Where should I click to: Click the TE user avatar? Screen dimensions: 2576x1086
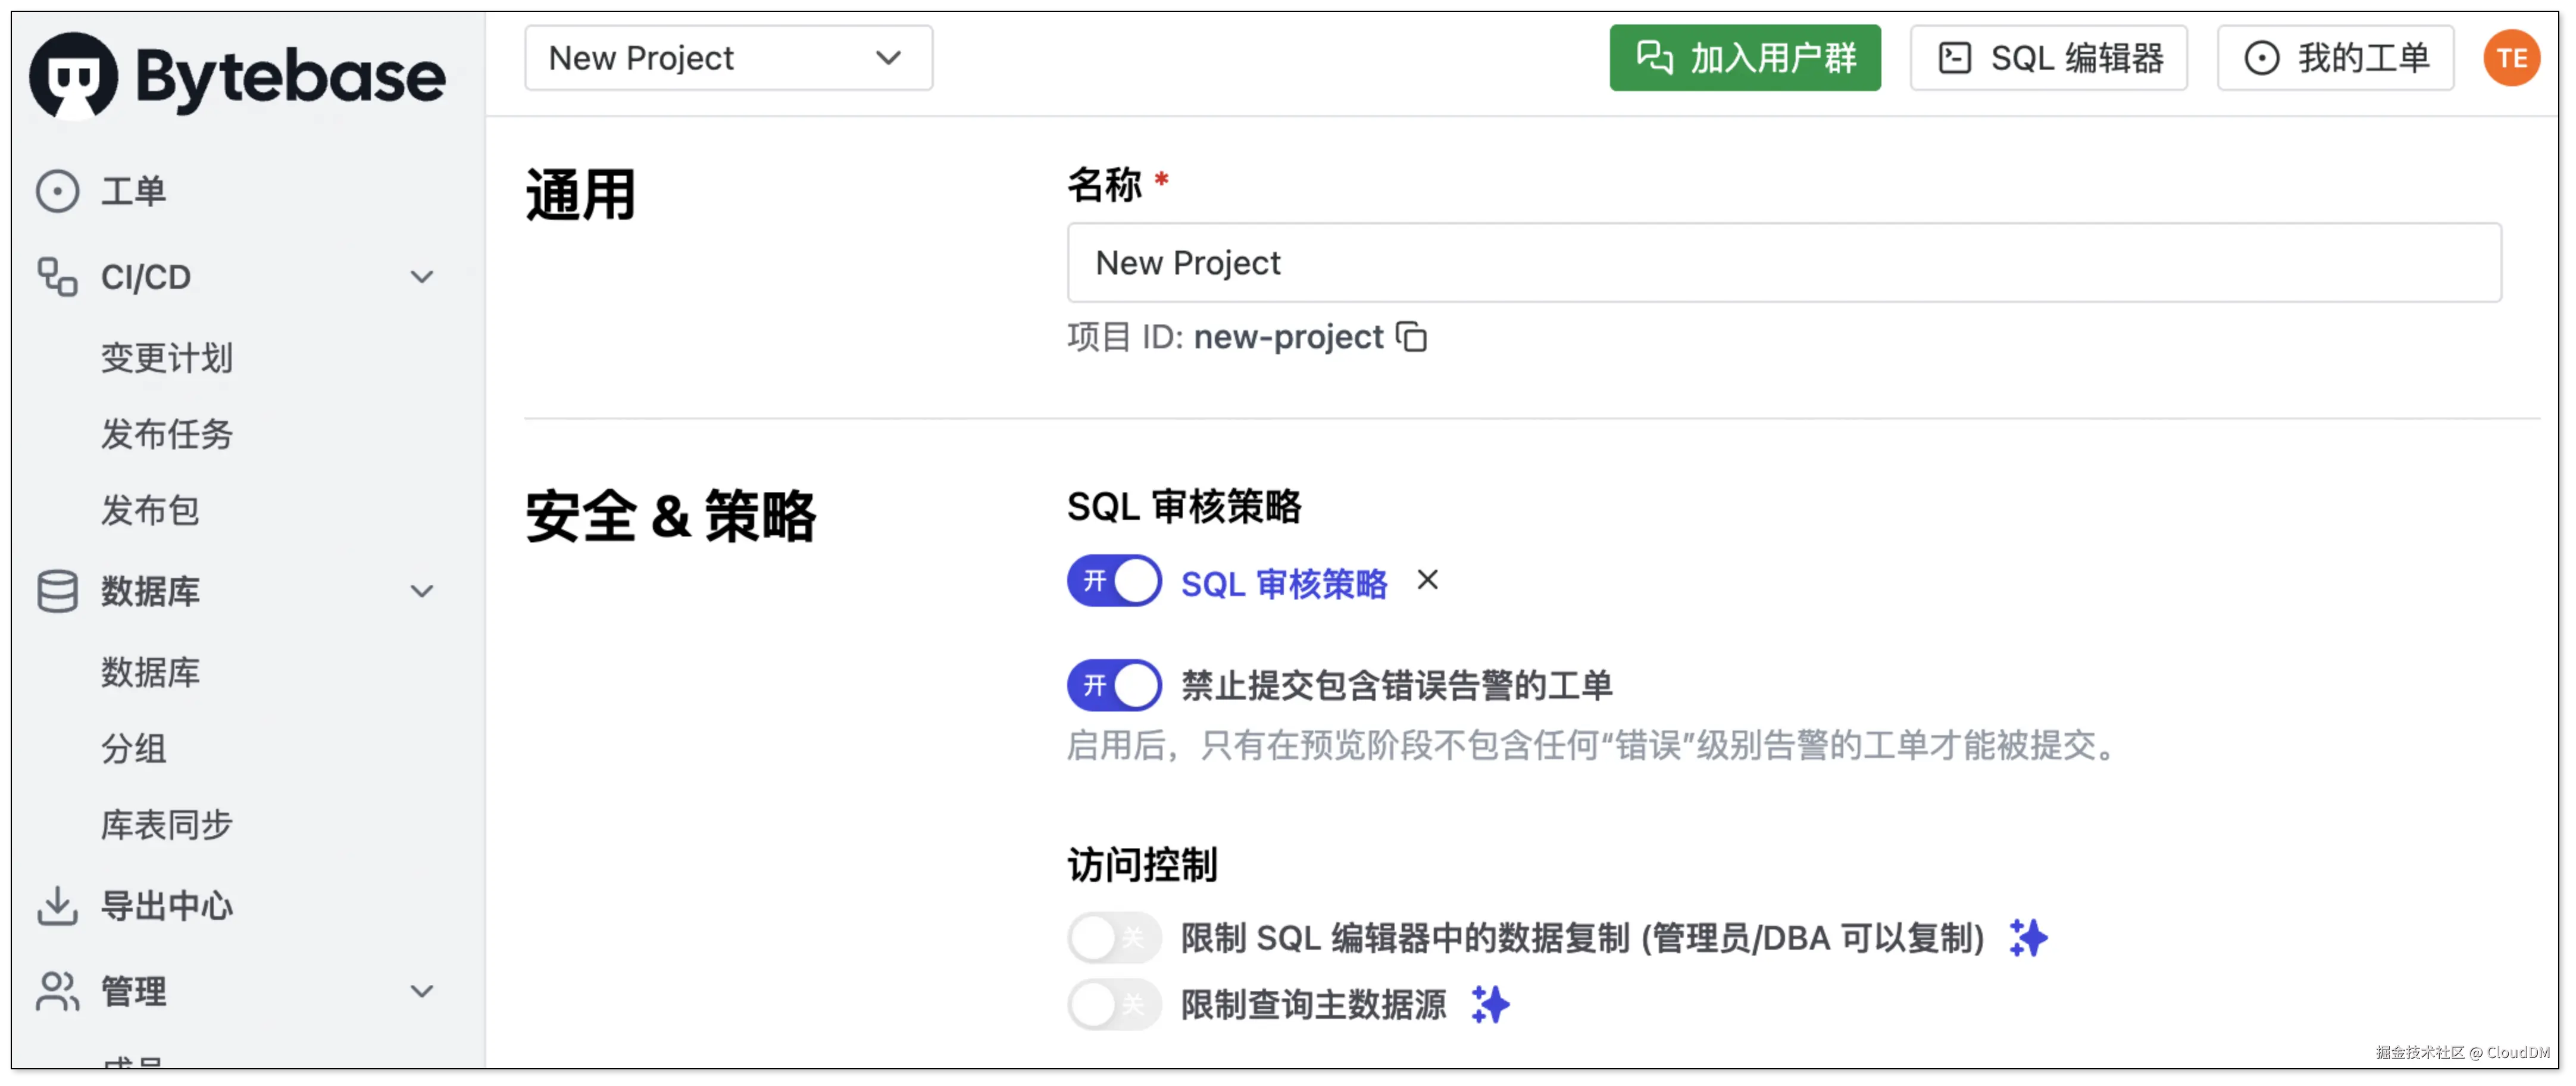click(2511, 58)
